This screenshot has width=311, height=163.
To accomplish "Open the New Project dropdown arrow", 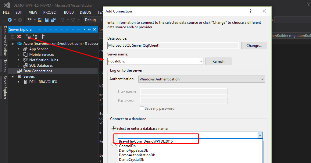I will pos(34,20).
